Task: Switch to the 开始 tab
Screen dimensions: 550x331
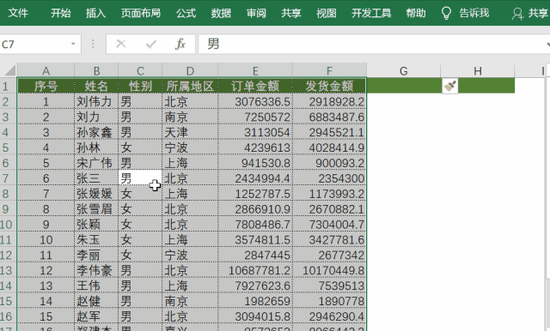Action: (61, 14)
